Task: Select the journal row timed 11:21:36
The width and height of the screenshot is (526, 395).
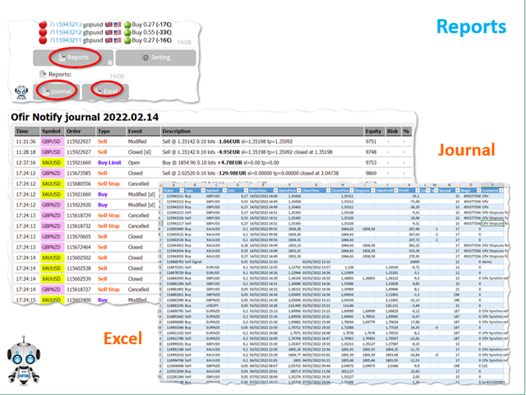Action: 213,142
